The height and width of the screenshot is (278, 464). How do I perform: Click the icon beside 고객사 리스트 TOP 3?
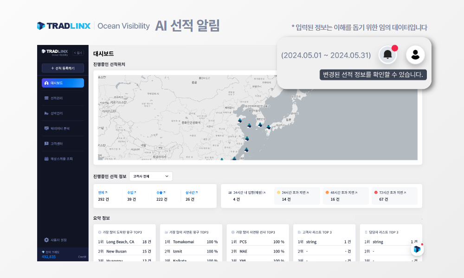299,232
